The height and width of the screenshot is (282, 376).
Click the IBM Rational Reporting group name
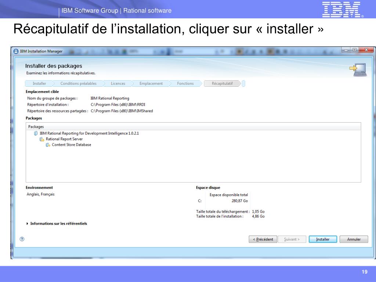(x=110, y=98)
